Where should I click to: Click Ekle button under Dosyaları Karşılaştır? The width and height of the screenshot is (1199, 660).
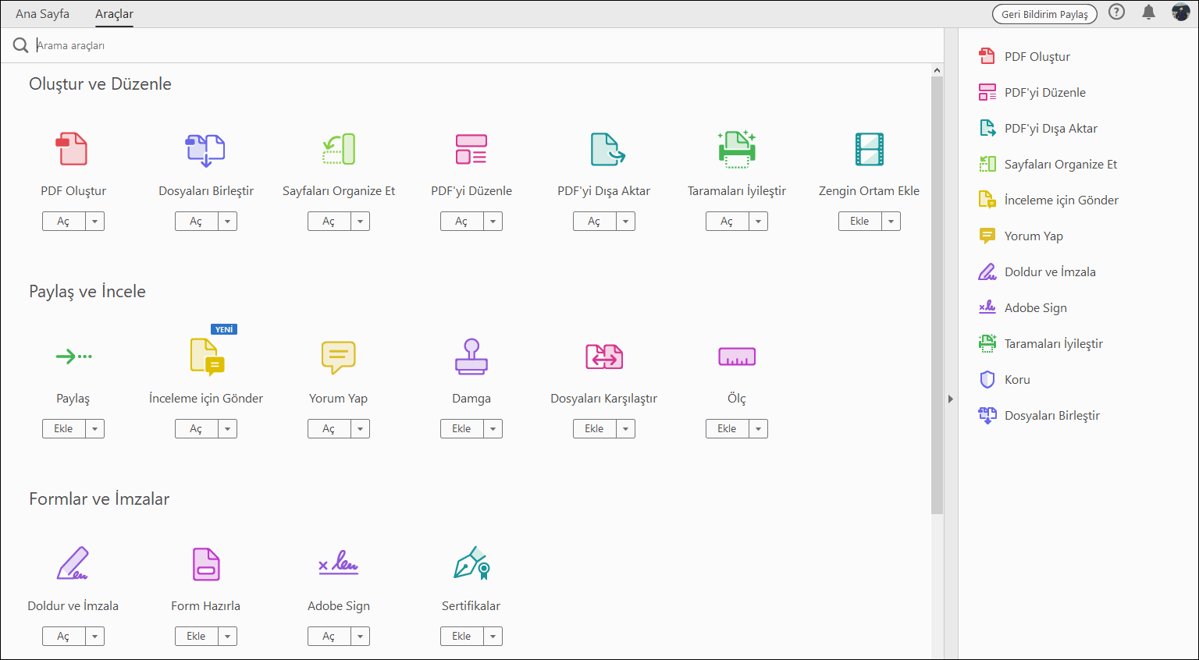point(594,429)
